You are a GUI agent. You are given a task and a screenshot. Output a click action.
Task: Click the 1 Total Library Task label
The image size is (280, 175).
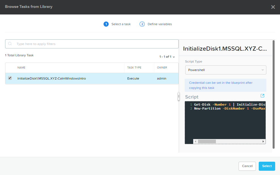point(19,55)
